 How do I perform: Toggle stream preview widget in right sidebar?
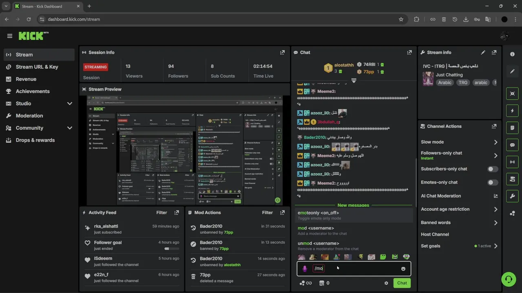point(513,94)
